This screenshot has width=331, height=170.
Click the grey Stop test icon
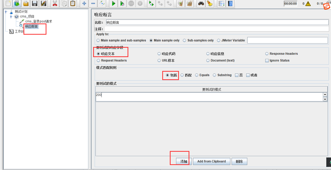pyautogui.click(x=131, y=3)
